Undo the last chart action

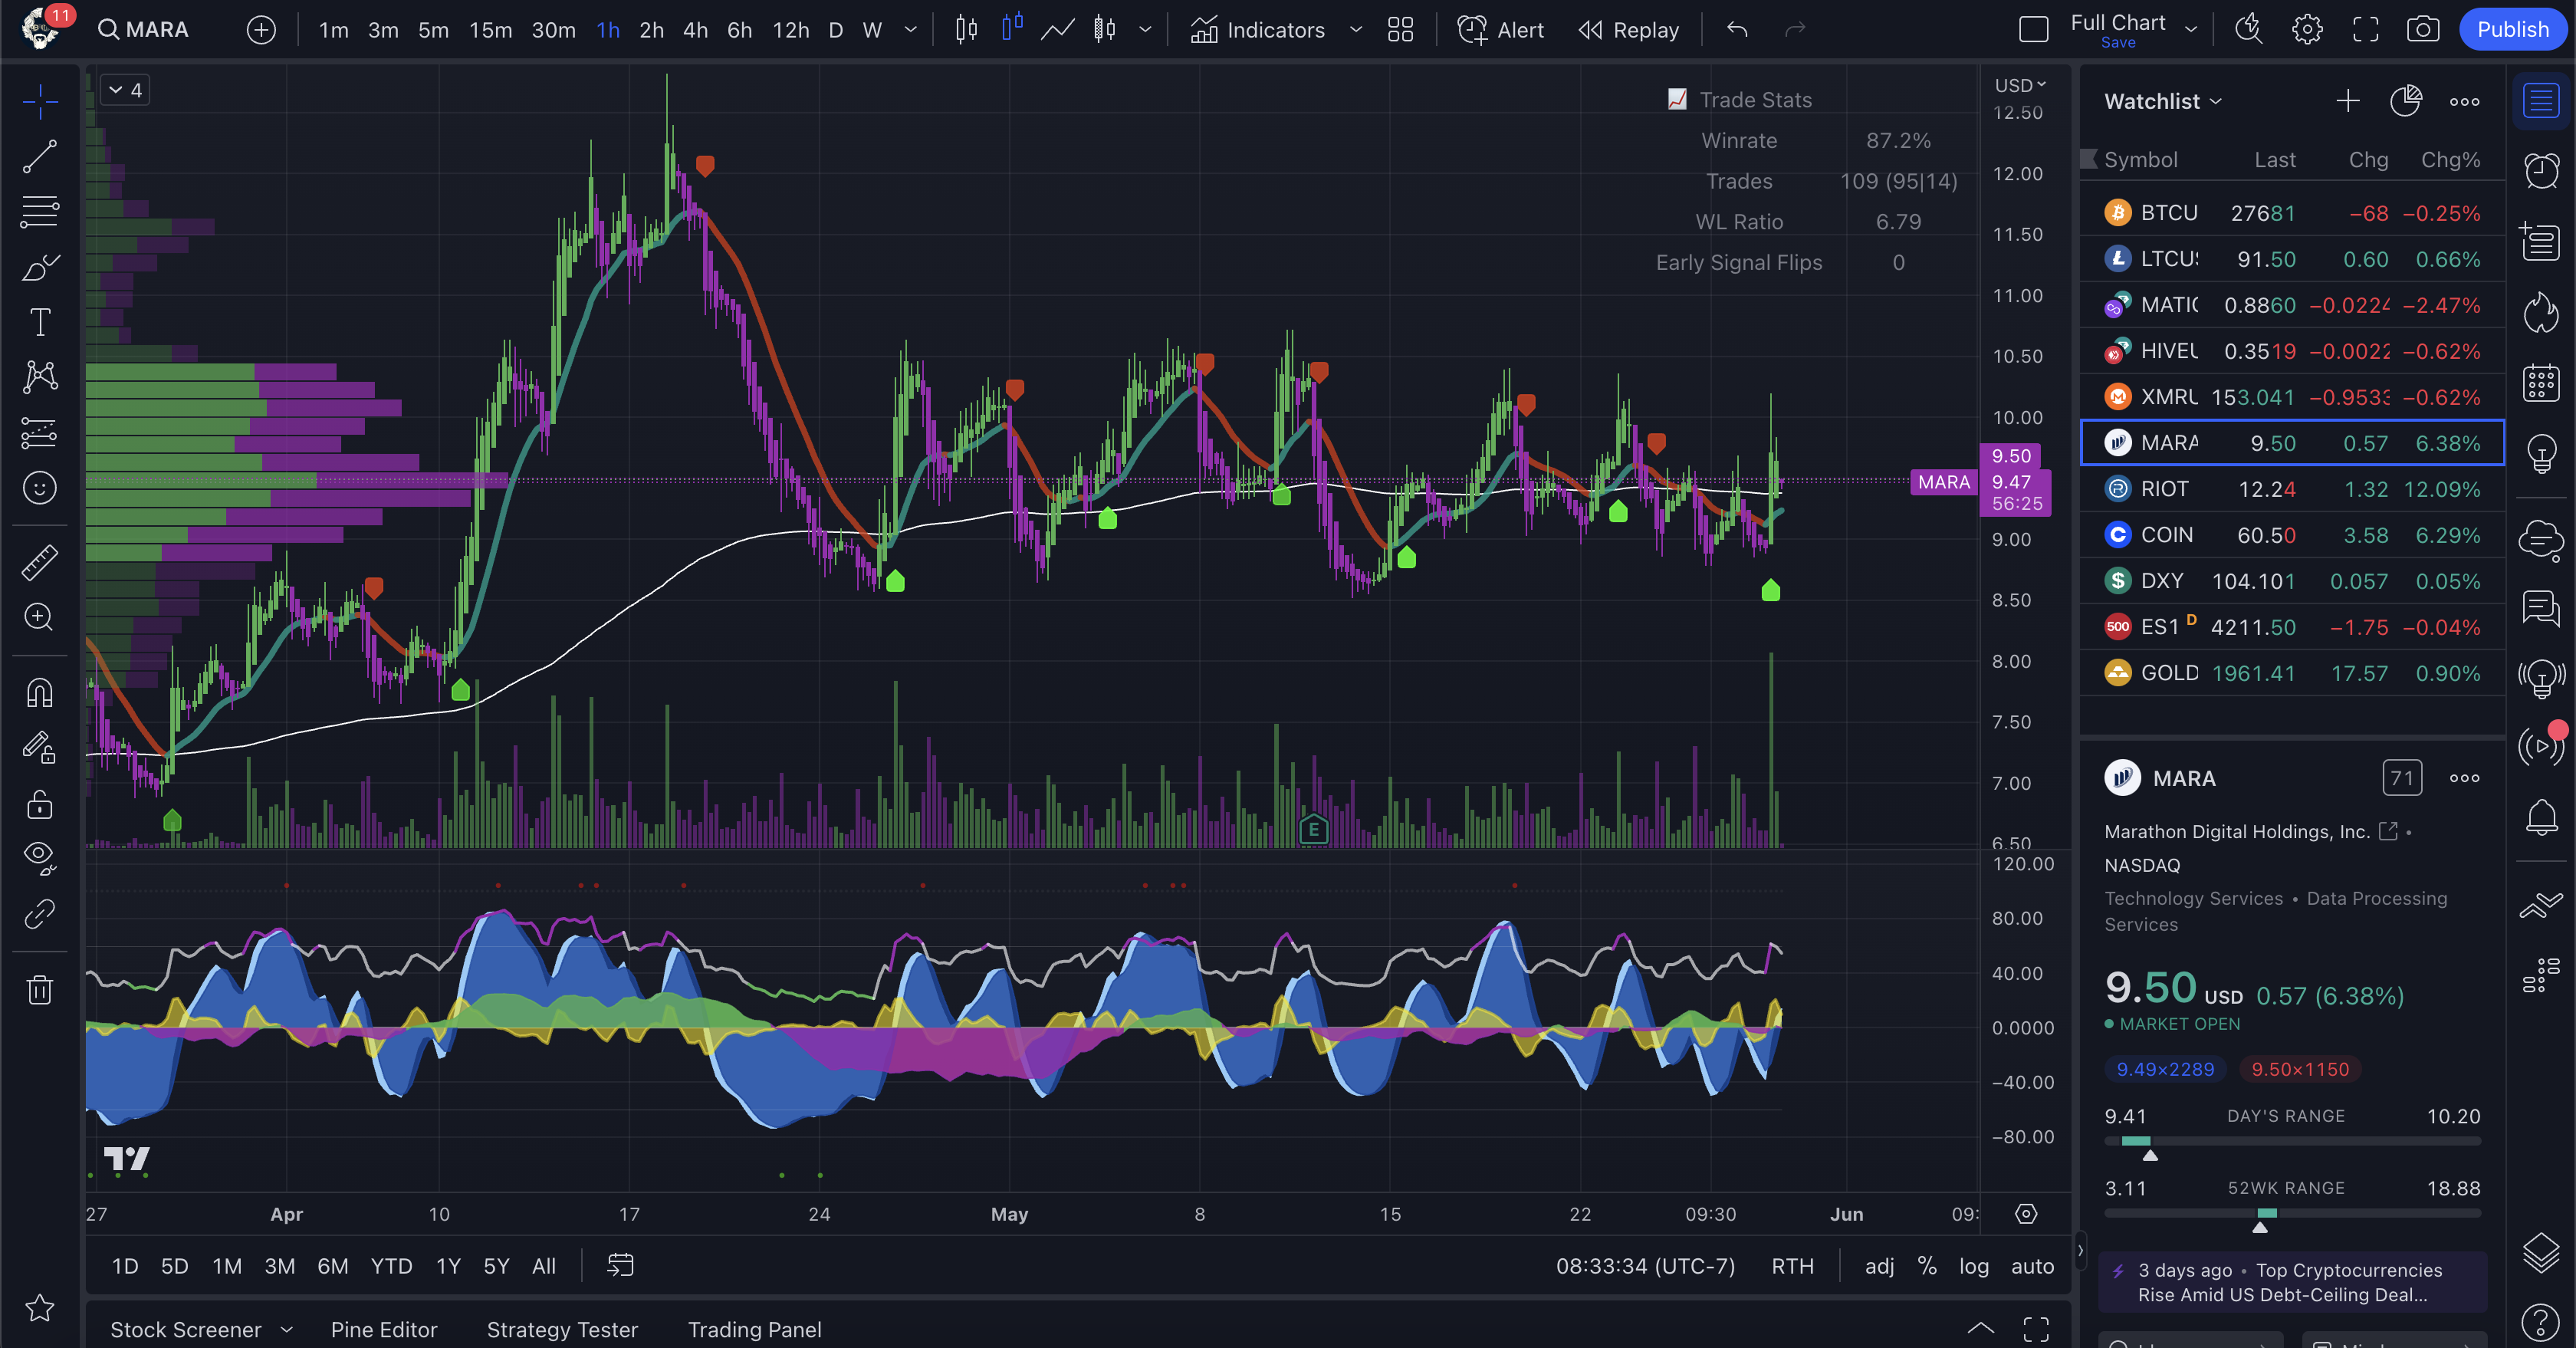1737,30
